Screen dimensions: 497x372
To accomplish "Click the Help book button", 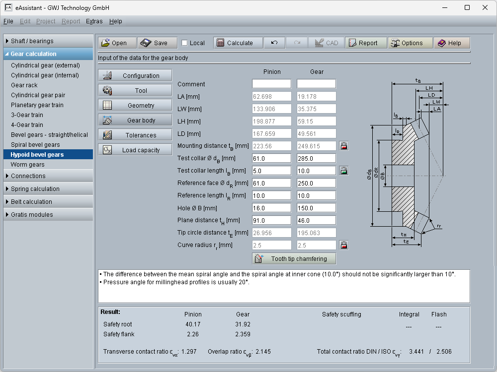I will (x=449, y=43).
